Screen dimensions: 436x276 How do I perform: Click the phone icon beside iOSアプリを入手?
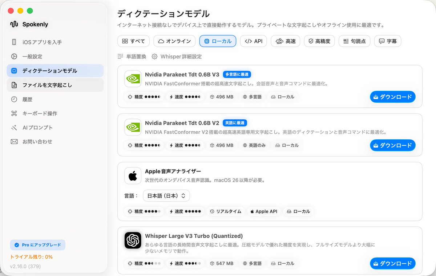coord(14,42)
